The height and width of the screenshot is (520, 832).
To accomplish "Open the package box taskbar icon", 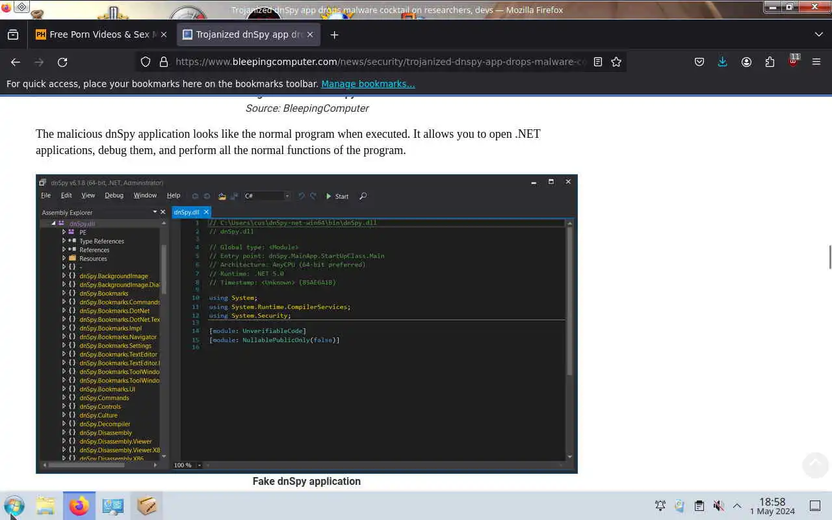I will (x=147, y=506).
